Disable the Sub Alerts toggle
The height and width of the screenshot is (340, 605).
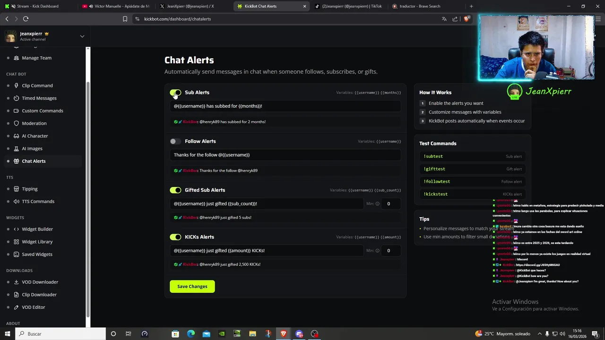(175, 93)
